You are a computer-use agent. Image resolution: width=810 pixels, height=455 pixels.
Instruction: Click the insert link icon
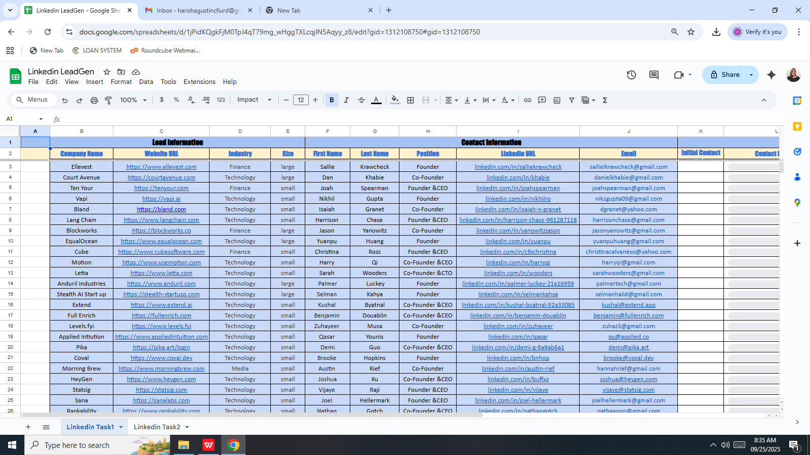tap(528, 100)
